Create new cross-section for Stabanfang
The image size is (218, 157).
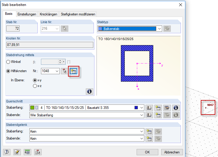tap(158, 108)
